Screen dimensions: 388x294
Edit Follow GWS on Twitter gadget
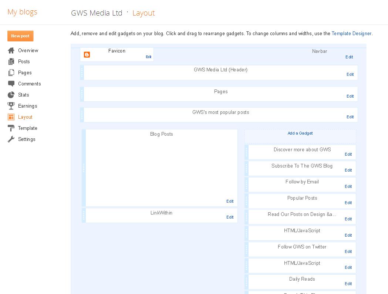tap(348, 252)
